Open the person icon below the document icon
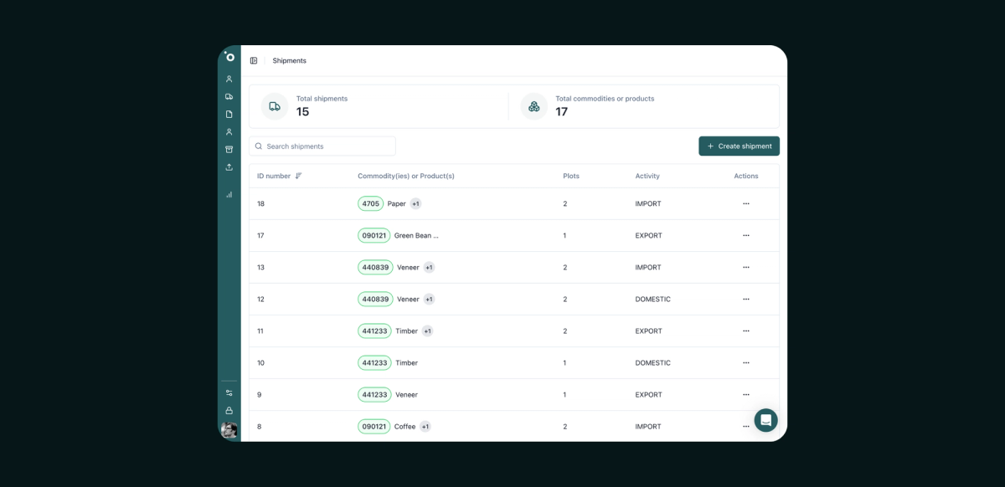 (229, 132)
